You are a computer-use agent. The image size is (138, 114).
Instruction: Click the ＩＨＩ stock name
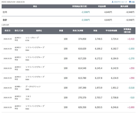tap(28, 96)
